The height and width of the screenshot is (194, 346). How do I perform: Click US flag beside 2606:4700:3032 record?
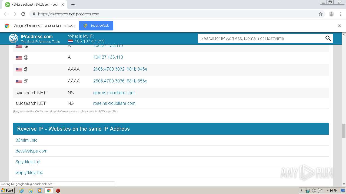tap(19, 70)
